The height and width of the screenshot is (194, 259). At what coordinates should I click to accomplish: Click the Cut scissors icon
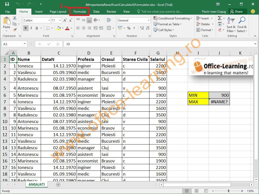click(x=15, y=18)
